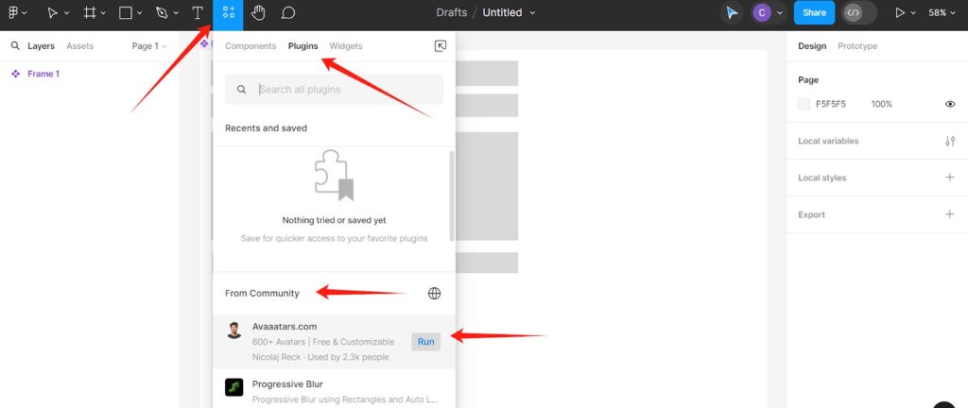Click the From Community heading
Viewport: 968px width, 408px height.
[262, 294]
